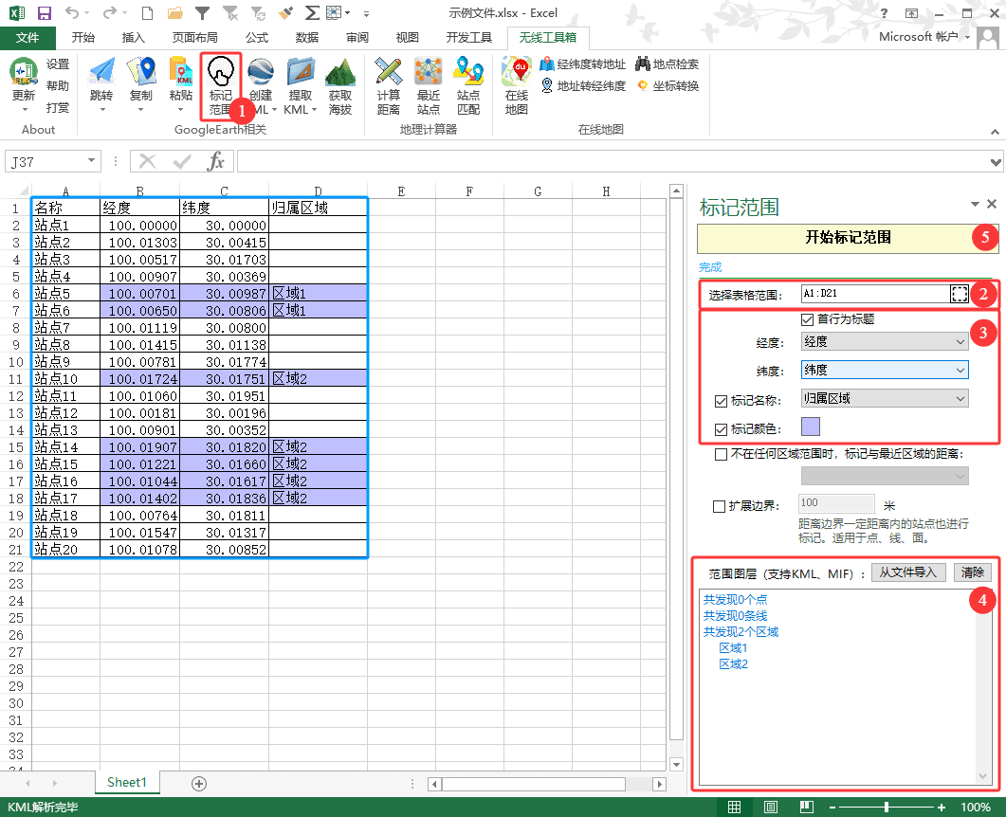Switch to page layout view in status bar
1006x817 pixels.
click(x=771, y=807)
